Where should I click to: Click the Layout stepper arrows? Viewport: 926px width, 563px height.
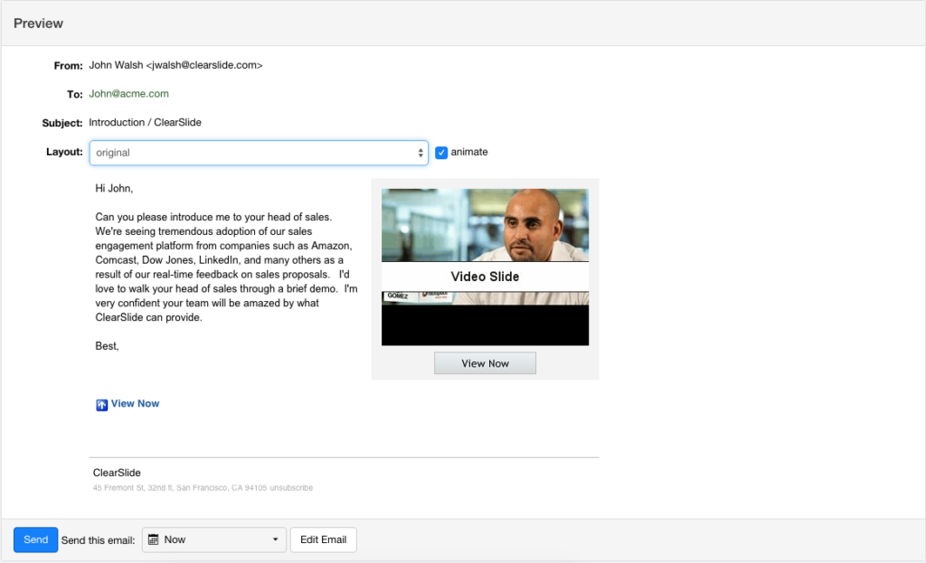420,152
